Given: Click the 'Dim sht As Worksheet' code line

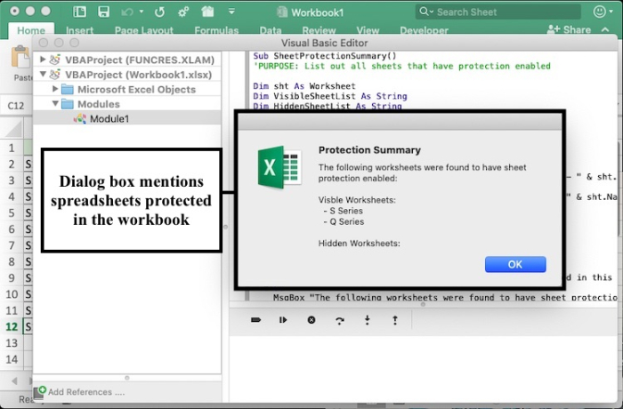Looking at the screenshot, I should click(304, 85).
